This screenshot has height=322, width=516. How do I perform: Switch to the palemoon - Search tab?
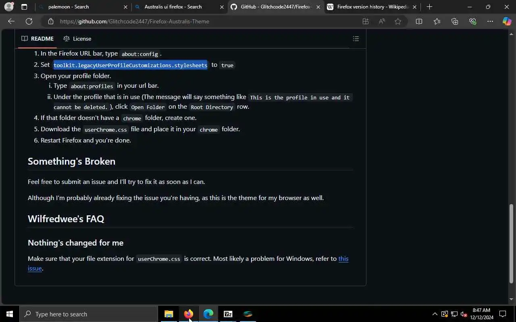83,7
